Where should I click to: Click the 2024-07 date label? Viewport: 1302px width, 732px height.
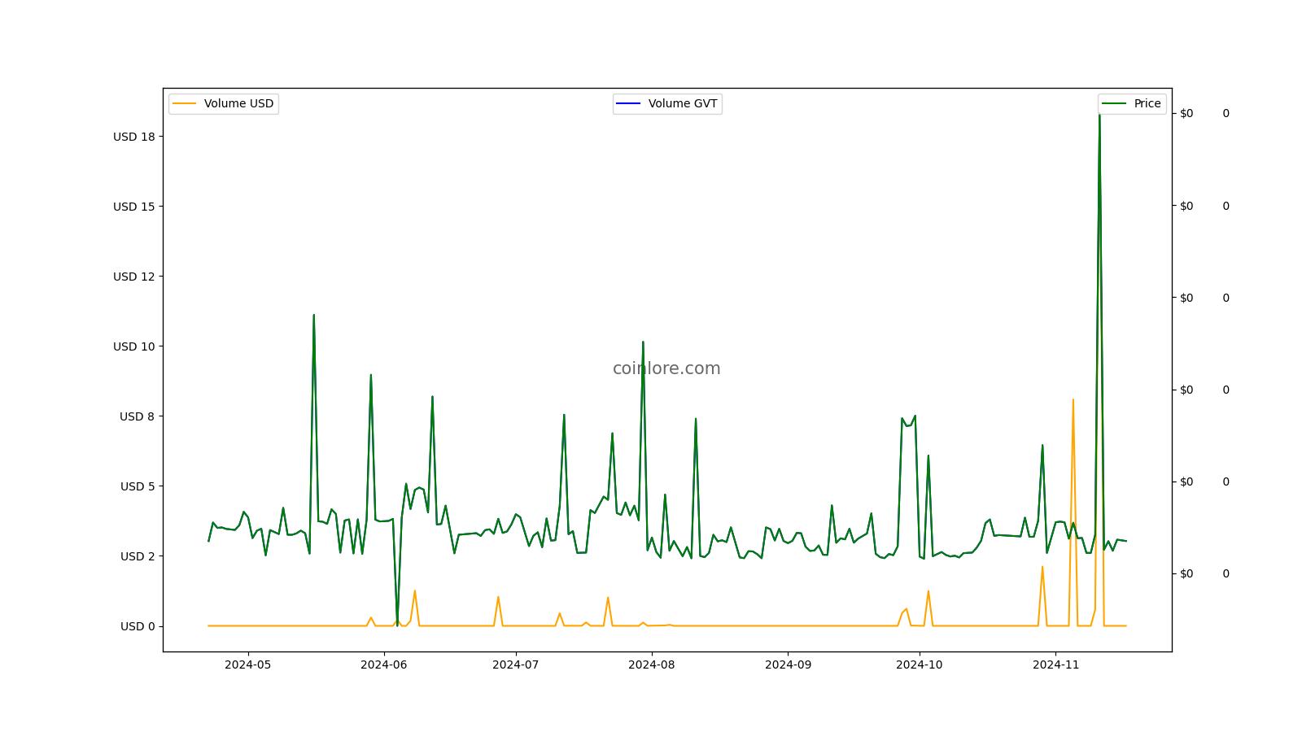click(x=515, y=664)
